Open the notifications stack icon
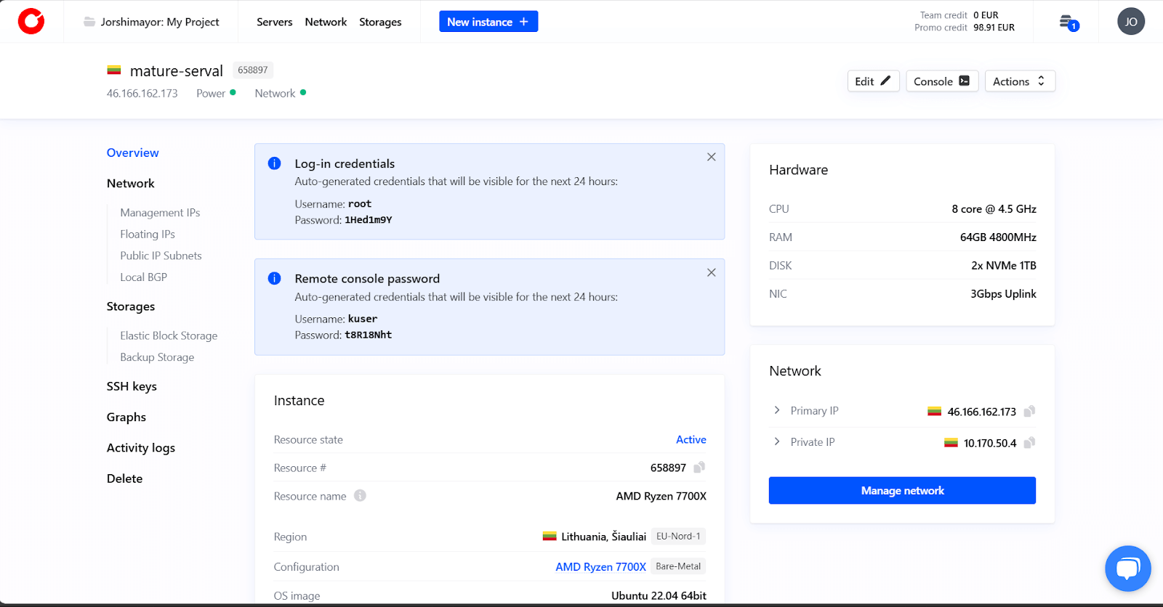The width and height of the screenshot is (1163, 607). tap(1067, 23)
